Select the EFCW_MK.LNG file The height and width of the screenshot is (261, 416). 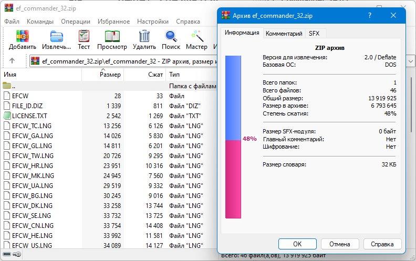tap(33, 175)
